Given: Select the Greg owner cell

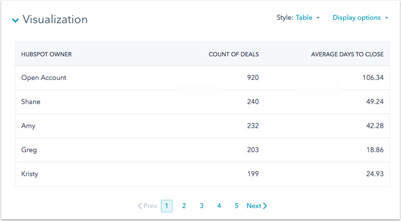Looking at the screenshot, I should click(29, 150).
